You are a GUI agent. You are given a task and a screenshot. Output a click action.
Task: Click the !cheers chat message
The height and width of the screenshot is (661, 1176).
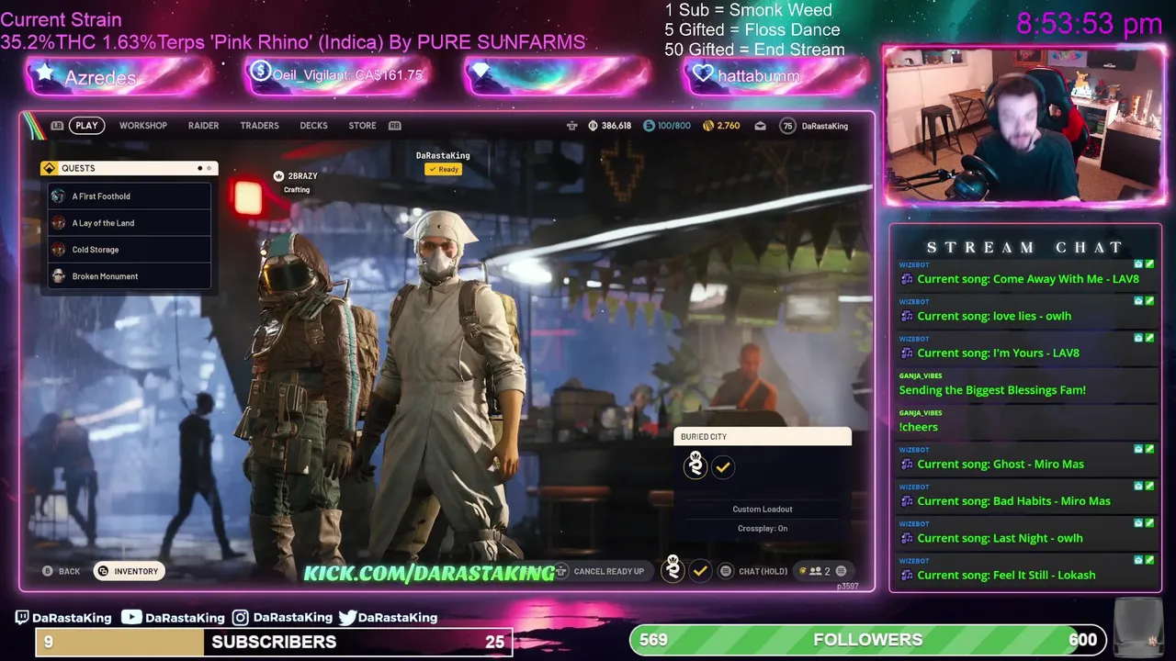coord(919,427)
